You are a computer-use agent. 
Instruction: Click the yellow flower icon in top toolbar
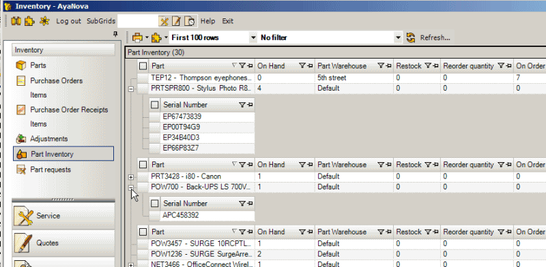pyautogui.click(x=44, y=21)
